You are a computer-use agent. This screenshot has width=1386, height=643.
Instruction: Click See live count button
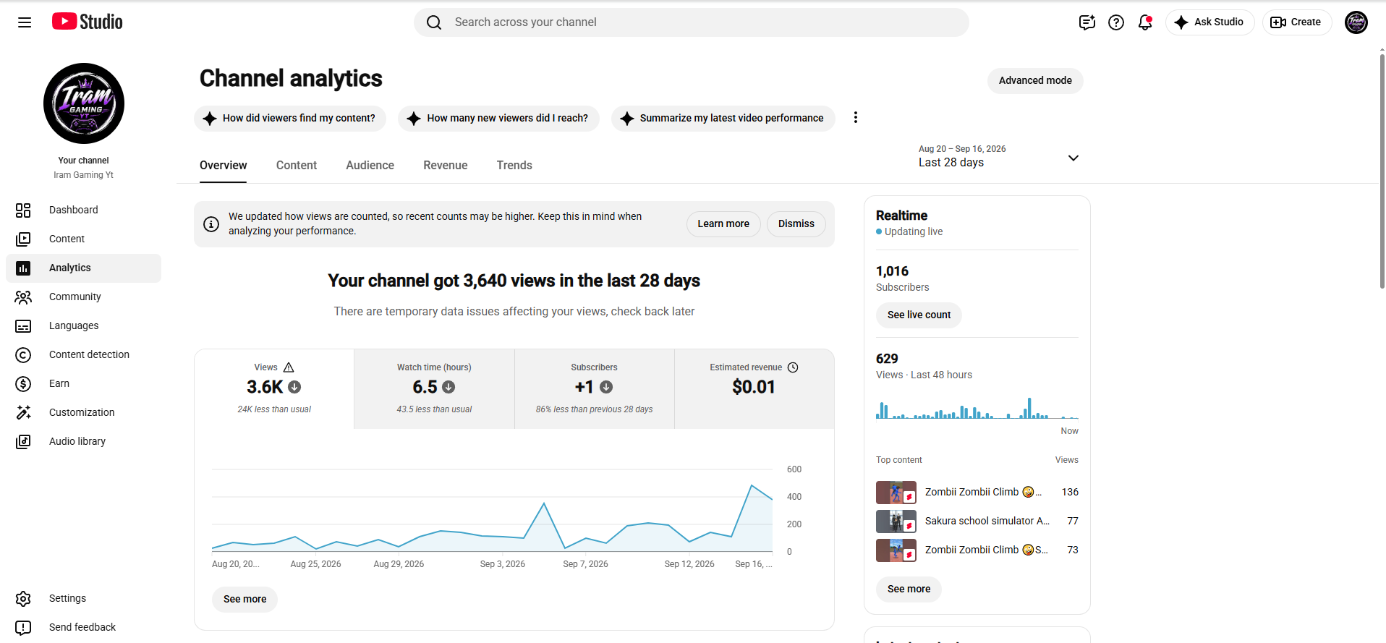(x=919, y=315)
